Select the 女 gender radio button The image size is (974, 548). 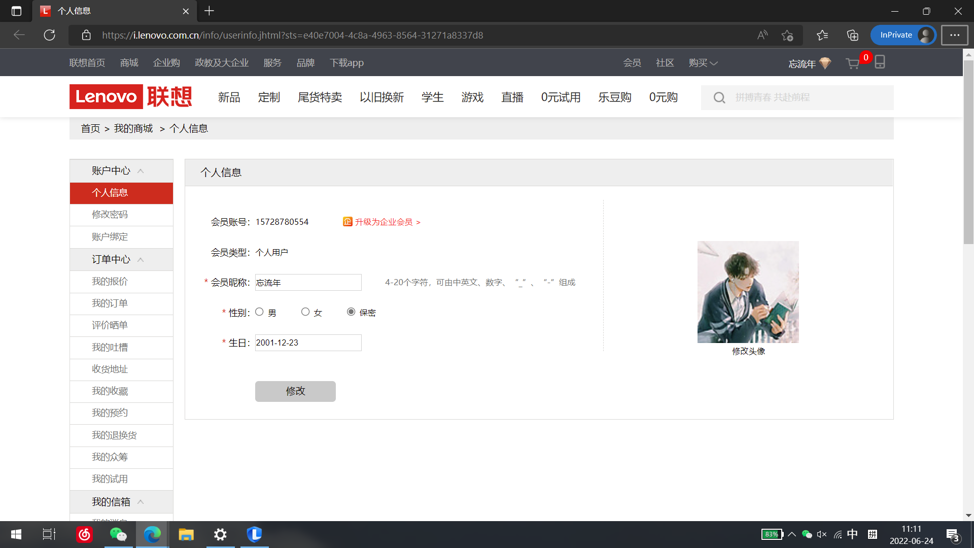pyautogui.click(x=305, y=312)
